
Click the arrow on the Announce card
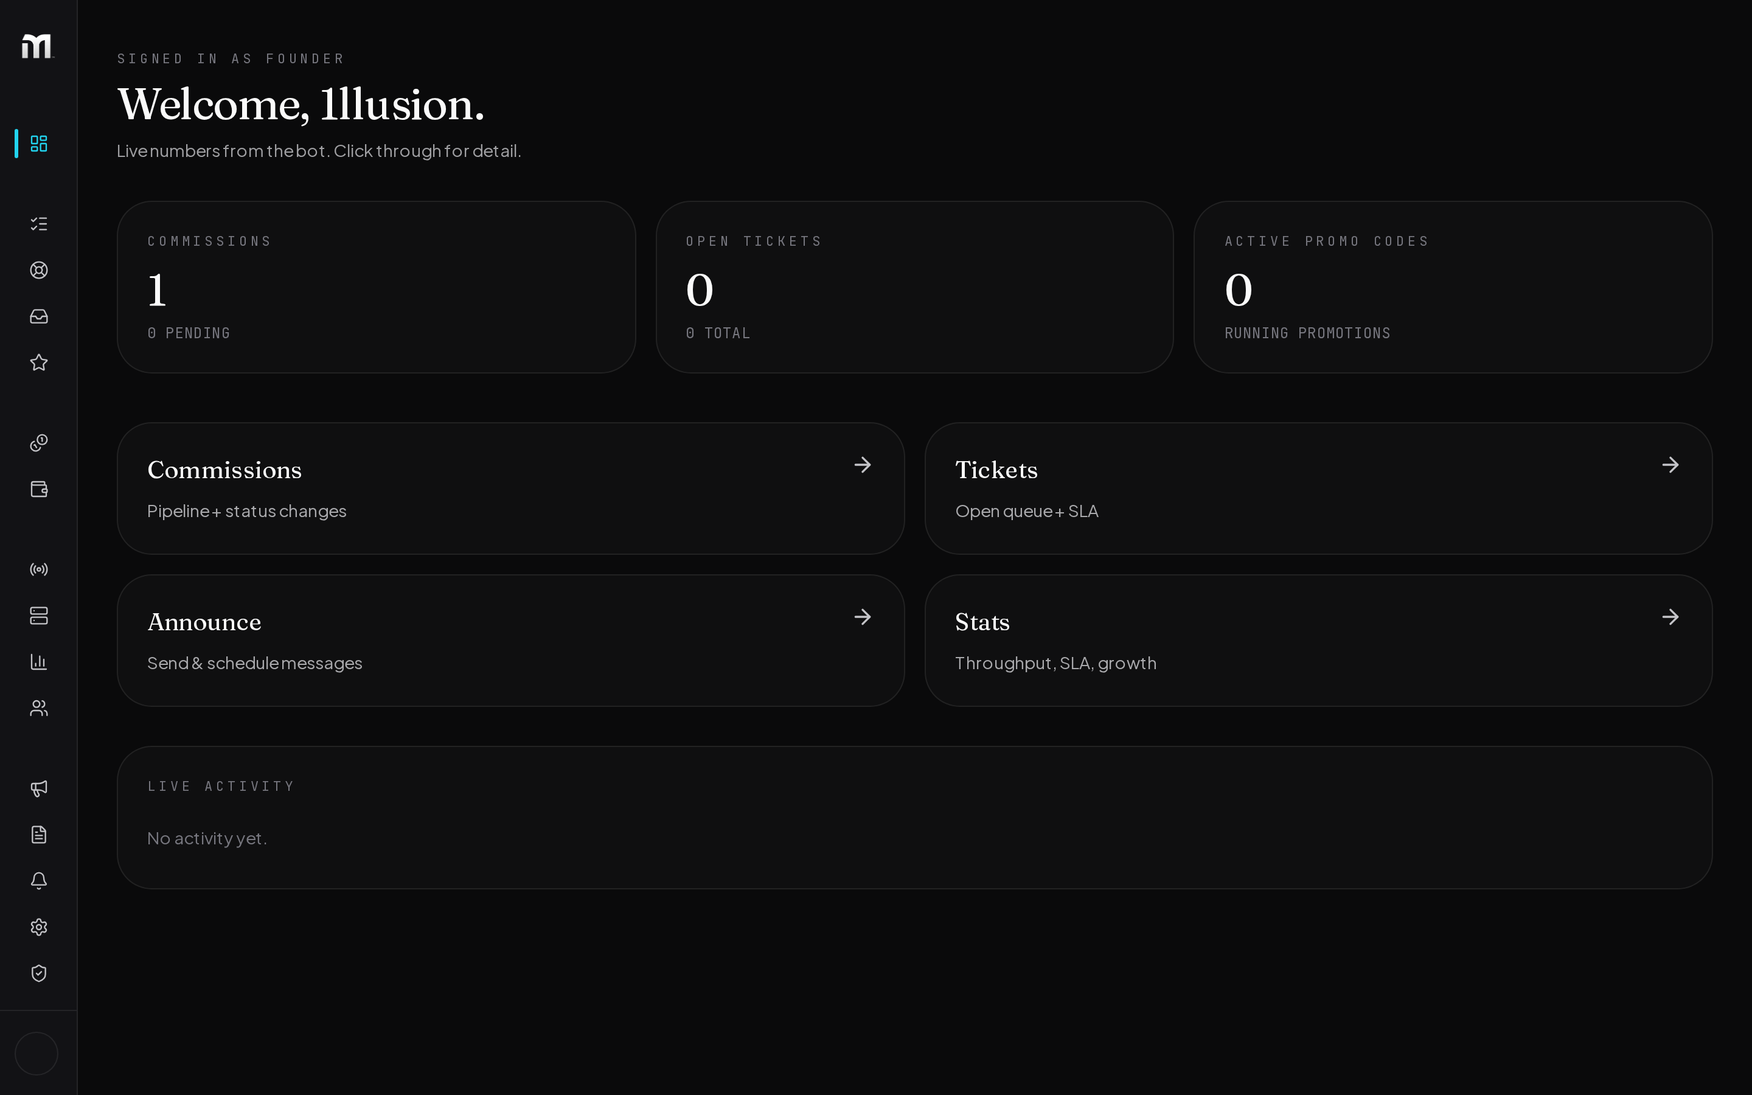[862, 617]
